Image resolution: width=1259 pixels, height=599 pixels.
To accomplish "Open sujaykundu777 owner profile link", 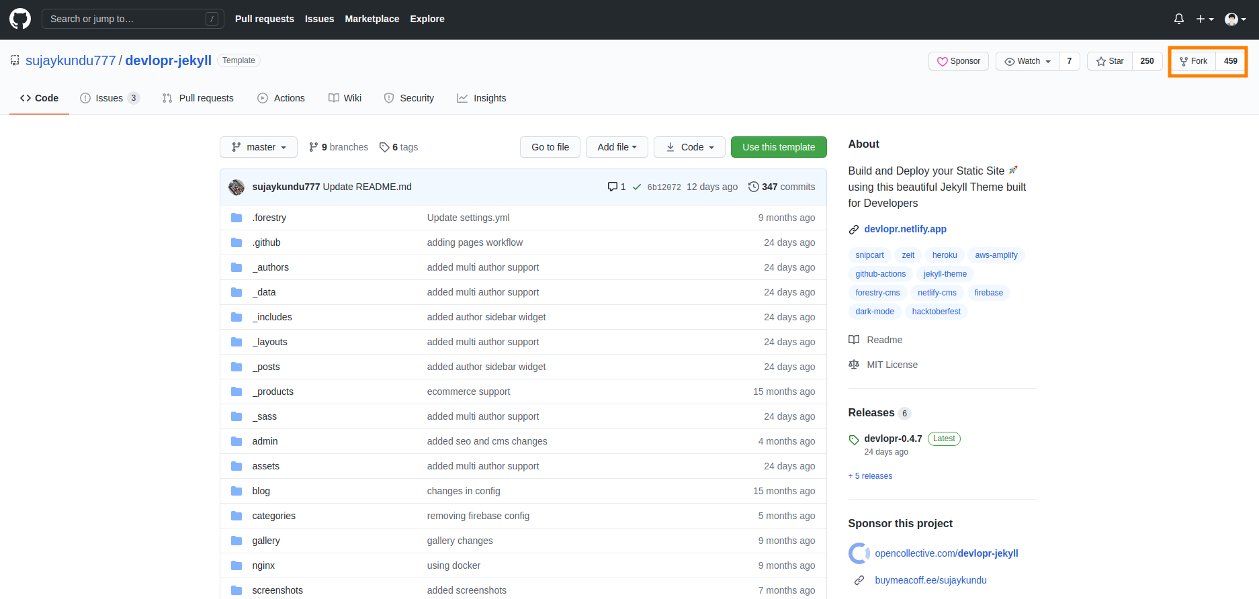I will click(x=71, y=60).
